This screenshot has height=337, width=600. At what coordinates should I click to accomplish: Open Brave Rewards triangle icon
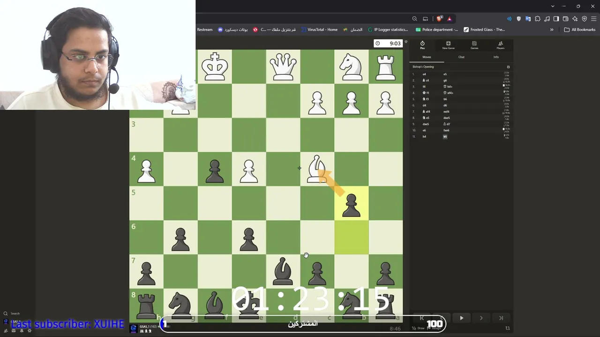pyautogui.click(x=449, y=19)
